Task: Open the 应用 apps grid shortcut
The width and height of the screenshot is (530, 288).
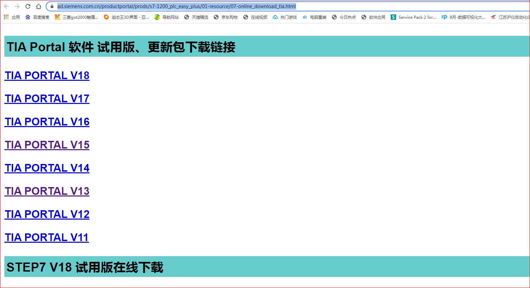Action: click(12, 17)
